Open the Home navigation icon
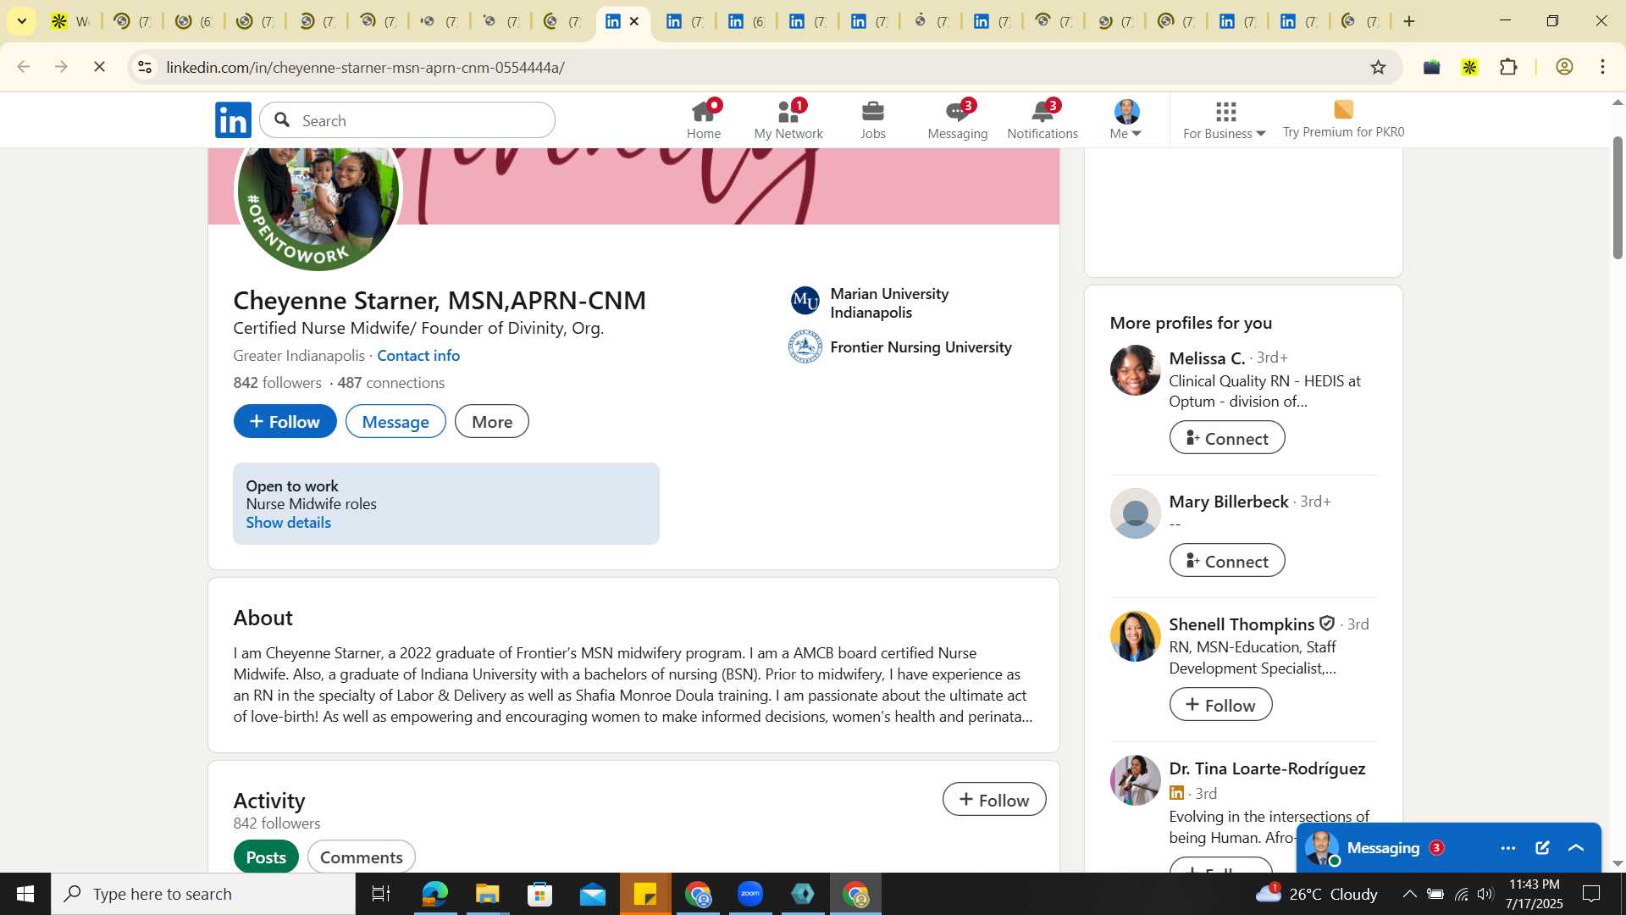This screenshot has height=915, width=1626. [704, 119]
